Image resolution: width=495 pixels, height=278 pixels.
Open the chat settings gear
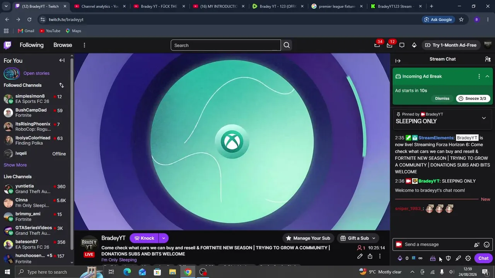click(468, 258)
